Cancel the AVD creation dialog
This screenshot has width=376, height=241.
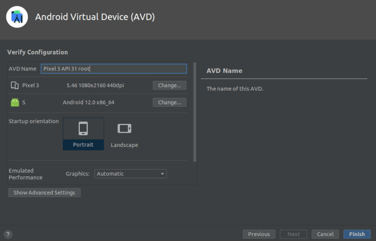coord(325,234)
